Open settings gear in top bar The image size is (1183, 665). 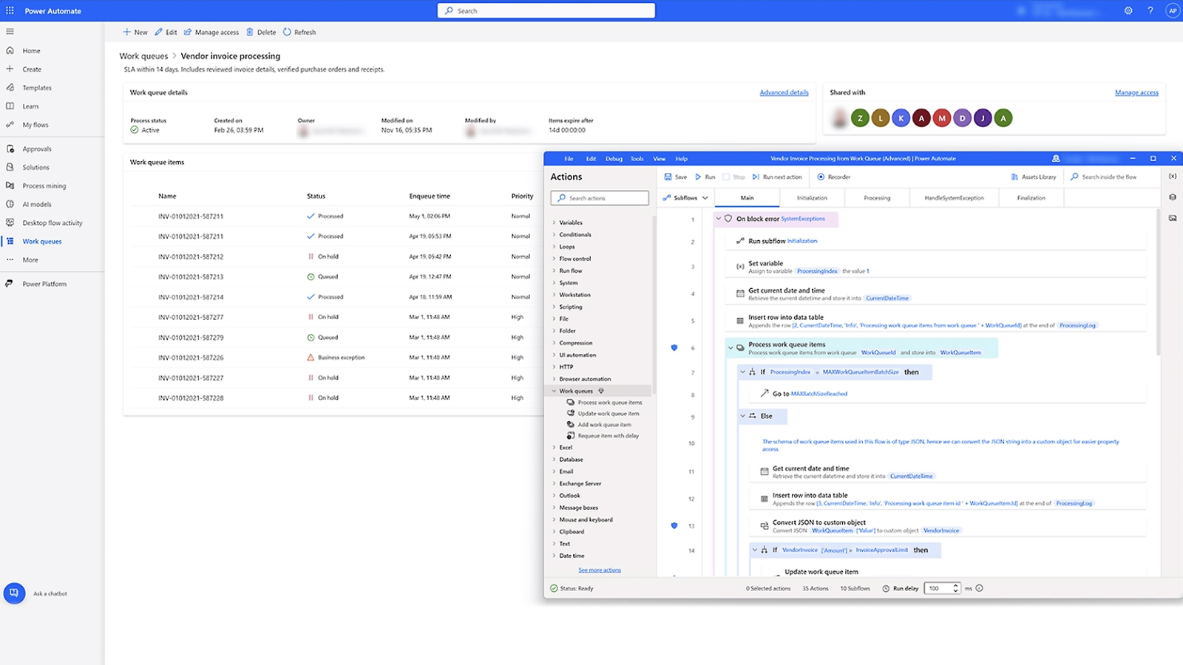(x=1128, y=11)
